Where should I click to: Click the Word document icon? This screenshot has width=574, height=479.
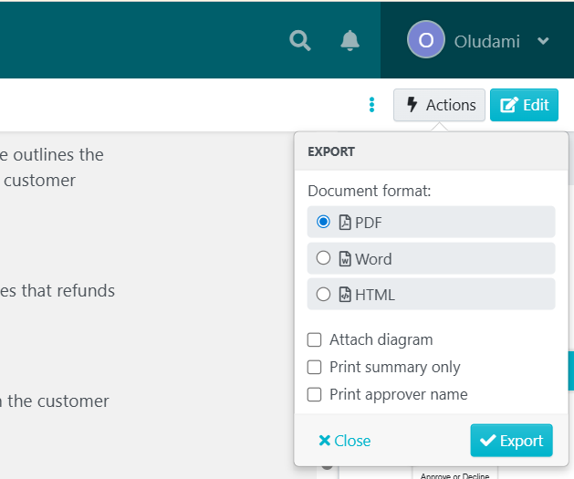345,258
